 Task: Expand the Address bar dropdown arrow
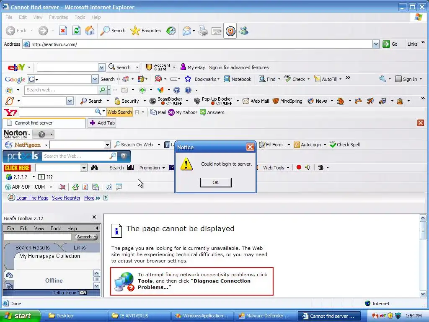[x=376, y=44]
